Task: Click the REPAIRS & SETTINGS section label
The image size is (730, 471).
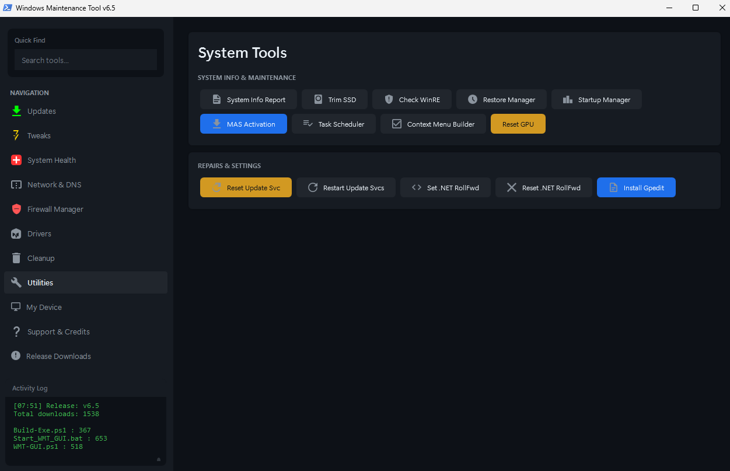Action: click(x=229, y=166)
